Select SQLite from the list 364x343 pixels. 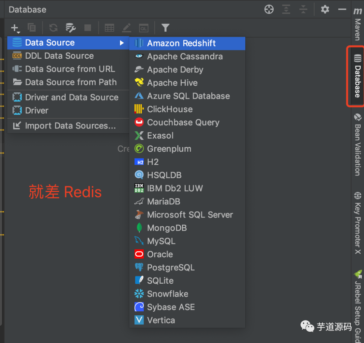187,281
